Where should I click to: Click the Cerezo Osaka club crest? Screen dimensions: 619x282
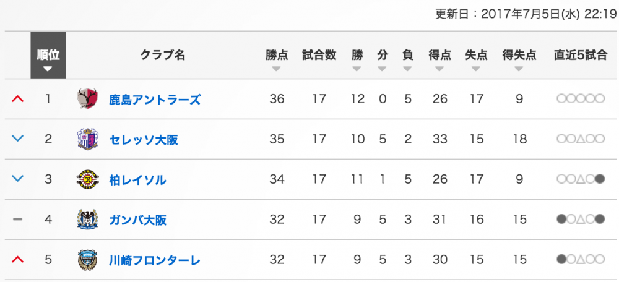(87, 139)
